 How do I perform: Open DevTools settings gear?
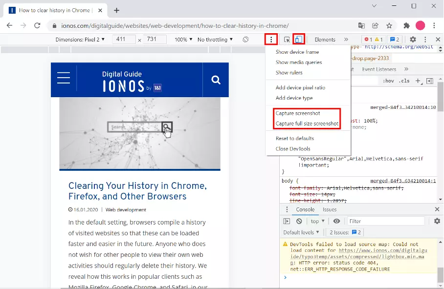413,40
